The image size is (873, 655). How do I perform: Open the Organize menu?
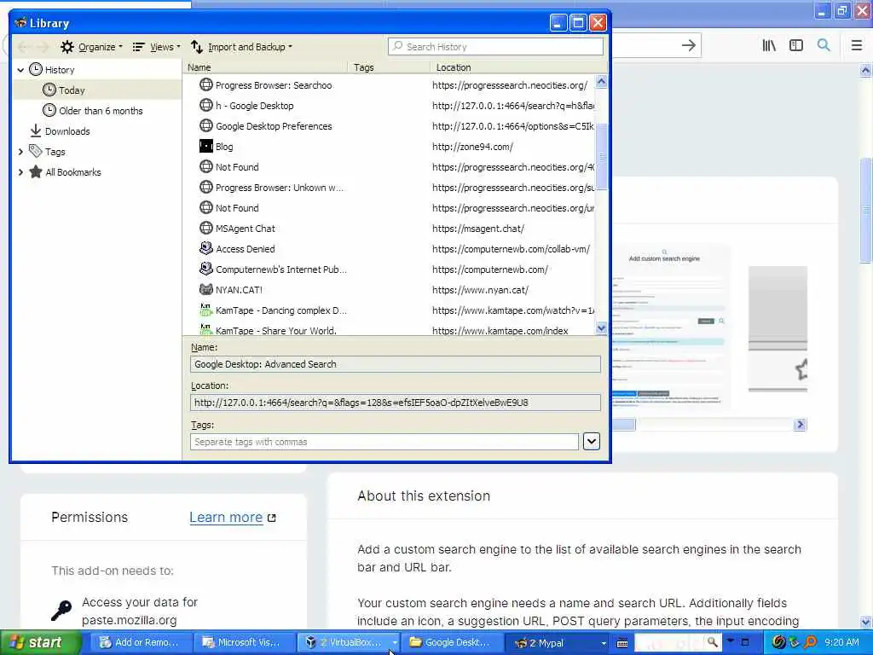pos(91,47)
